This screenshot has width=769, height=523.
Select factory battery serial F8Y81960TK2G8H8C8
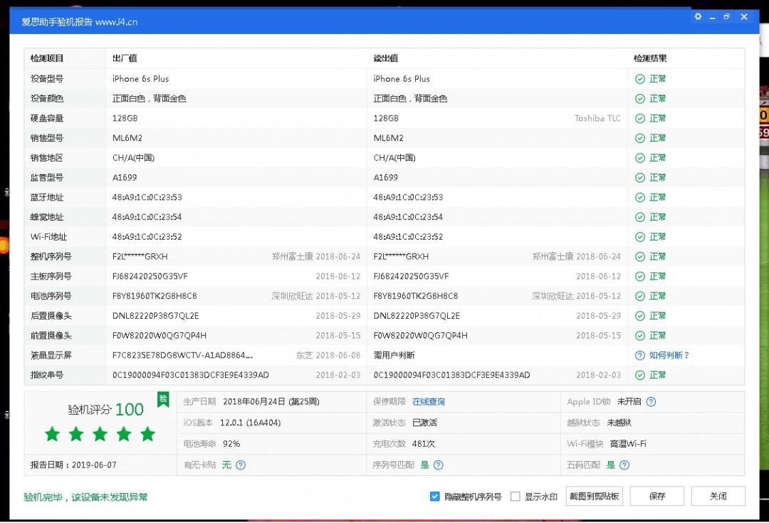155,296
